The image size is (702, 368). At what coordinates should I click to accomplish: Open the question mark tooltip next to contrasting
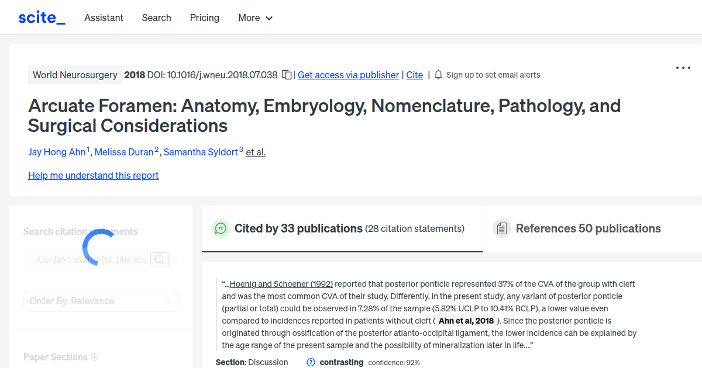tap(309, 362)
